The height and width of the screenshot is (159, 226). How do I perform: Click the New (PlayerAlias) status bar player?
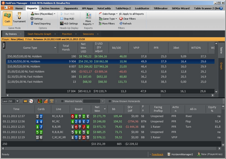[x=210, y=154]
